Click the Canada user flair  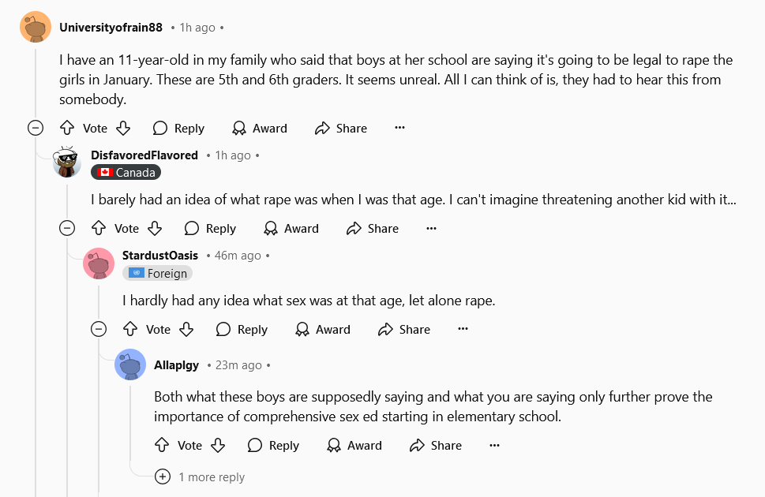pyautogui.click(x=126, y=172)
